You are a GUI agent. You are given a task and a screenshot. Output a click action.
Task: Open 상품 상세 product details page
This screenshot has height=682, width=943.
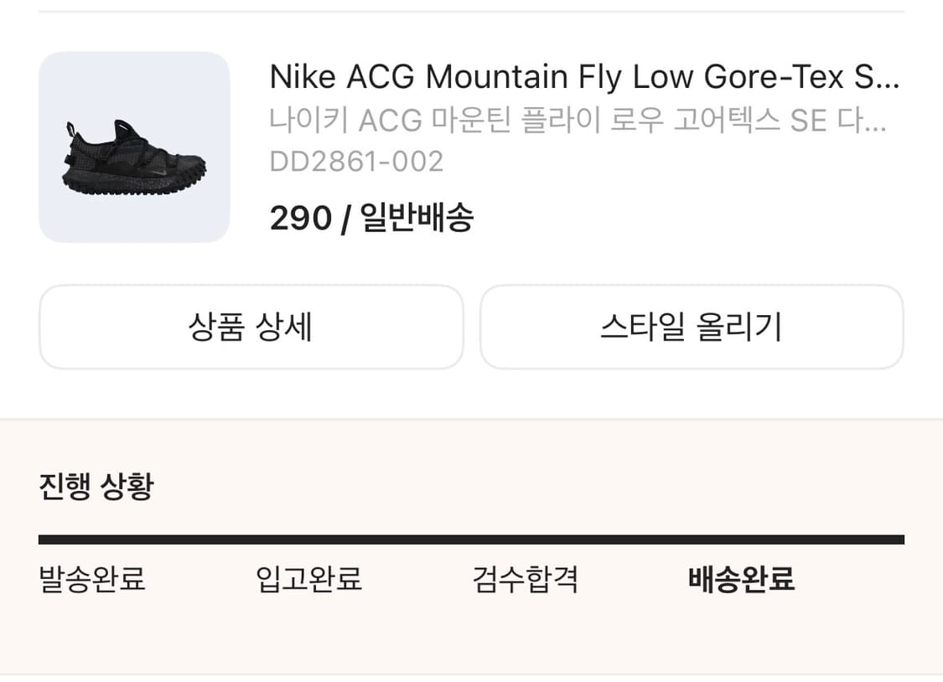coord(250,328)
